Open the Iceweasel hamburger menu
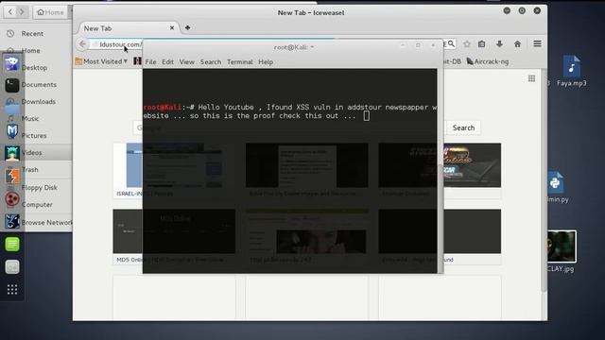The height and width of the screenshot is (340, 605). (x=537, y=44)
